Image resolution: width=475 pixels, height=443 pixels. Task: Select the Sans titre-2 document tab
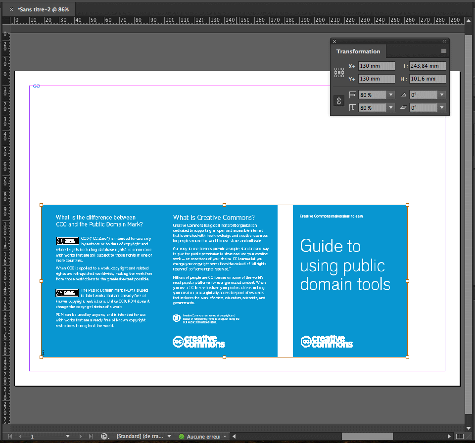coord(43,10)
